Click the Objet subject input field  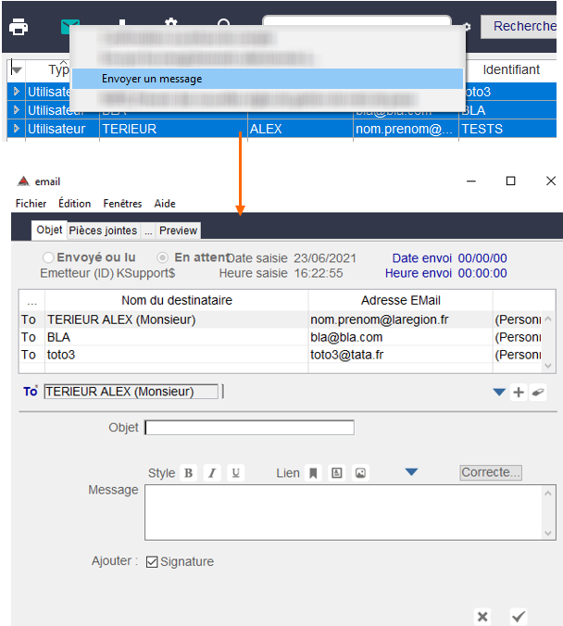click(249, 427)
